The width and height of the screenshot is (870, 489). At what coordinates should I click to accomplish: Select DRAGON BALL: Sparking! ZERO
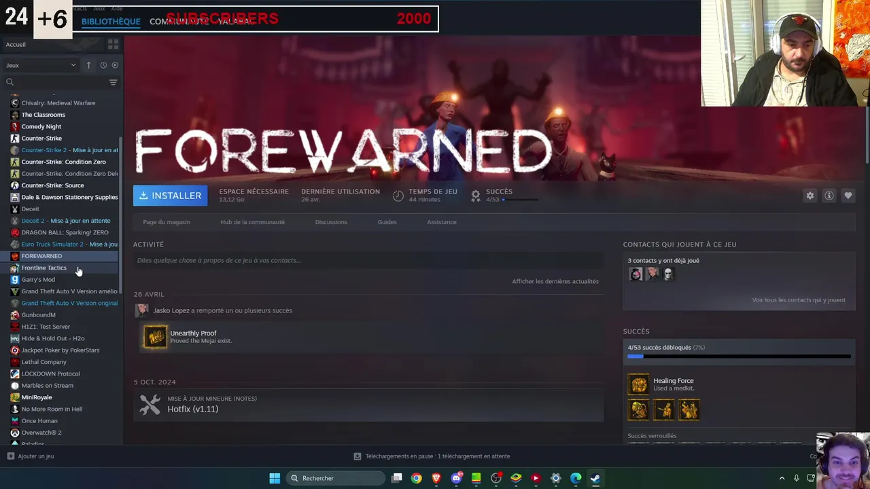[x=64, y=232]
